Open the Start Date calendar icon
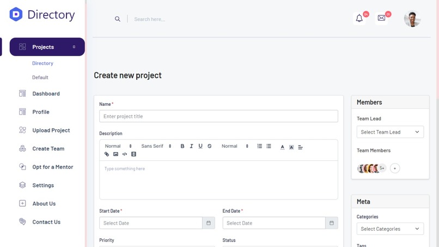Screen dimensions: 439x247 [209, 223]
